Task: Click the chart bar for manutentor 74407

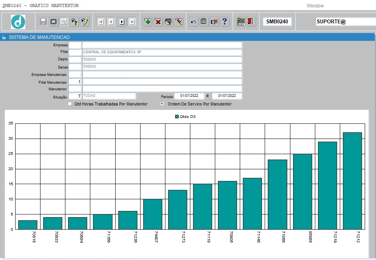Action: 153,214
